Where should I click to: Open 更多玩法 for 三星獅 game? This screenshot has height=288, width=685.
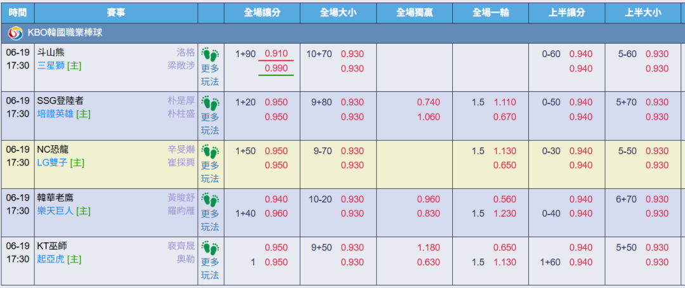210,75
